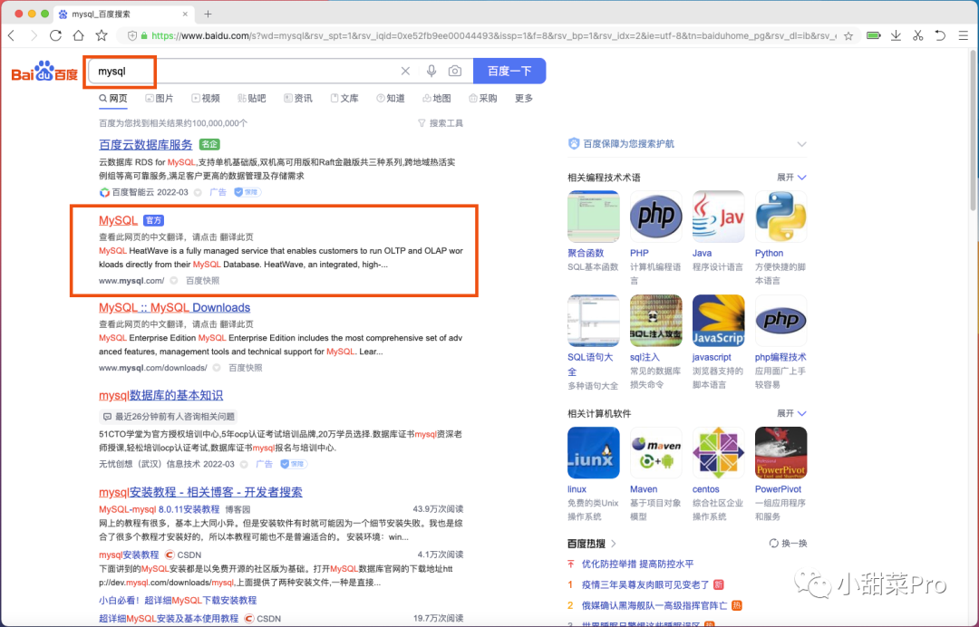Open the 更多 search categories
979x627 pixels.
point(524,98)
